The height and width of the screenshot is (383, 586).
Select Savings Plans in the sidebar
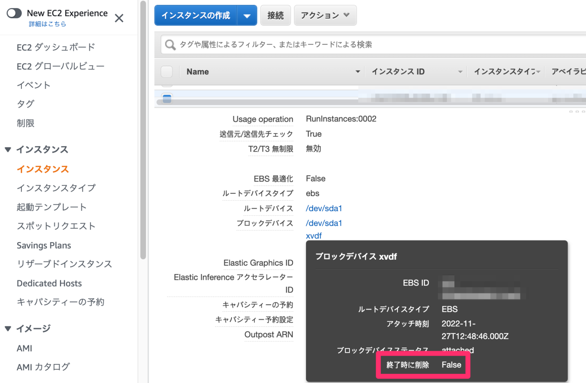[43, 245]
